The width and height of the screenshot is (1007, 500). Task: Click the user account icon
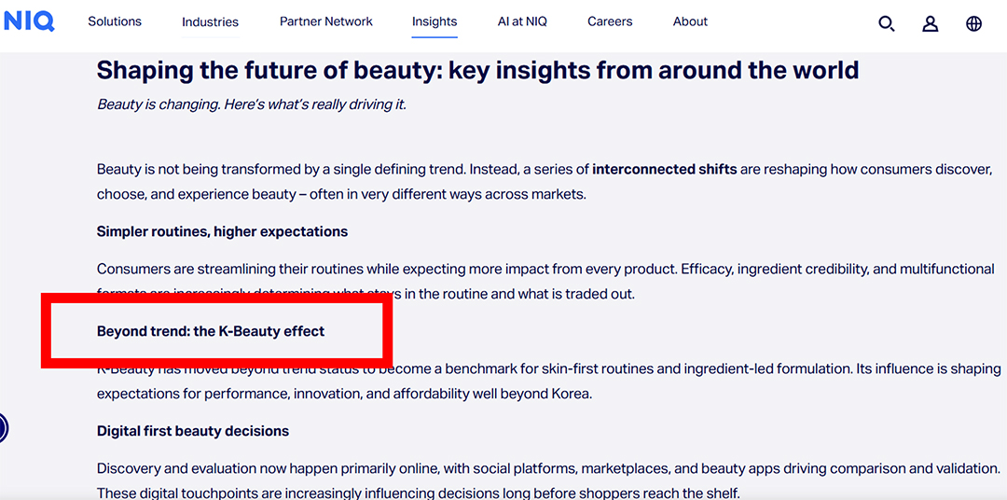(930, 23)
